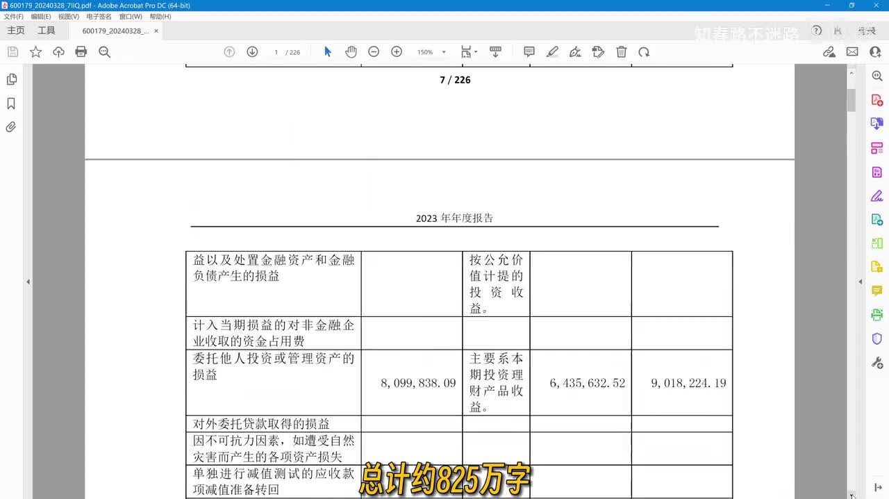This screenshot has height=499, width=889.
Task: Delete using the trash can icon
Action: (622, 52)
